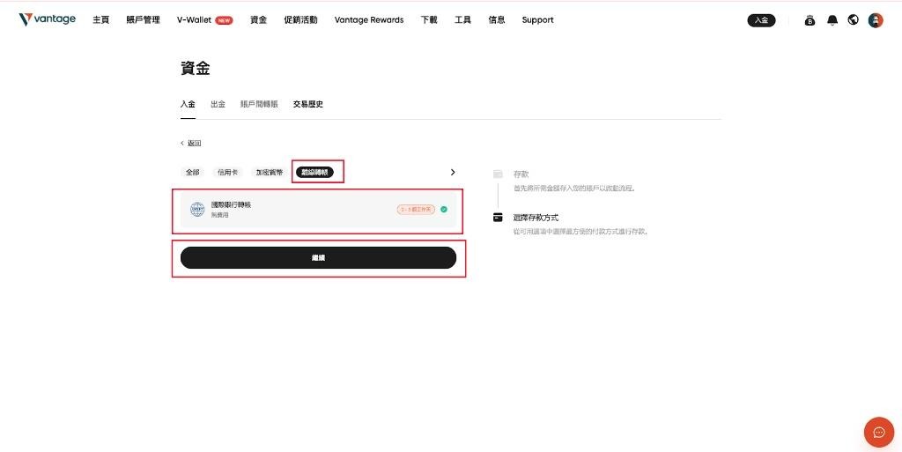Switch to the 出金 tab

tap(218, 104)
